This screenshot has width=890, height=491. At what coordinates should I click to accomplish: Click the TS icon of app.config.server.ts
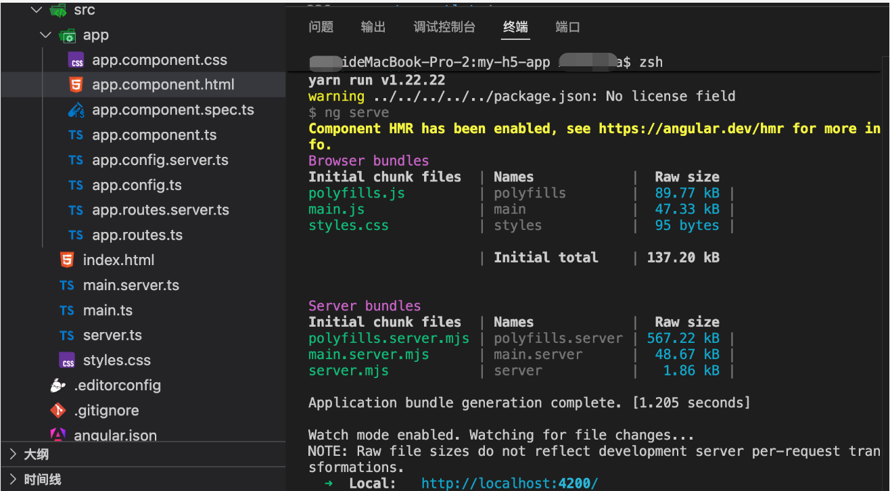pos(76,160)
